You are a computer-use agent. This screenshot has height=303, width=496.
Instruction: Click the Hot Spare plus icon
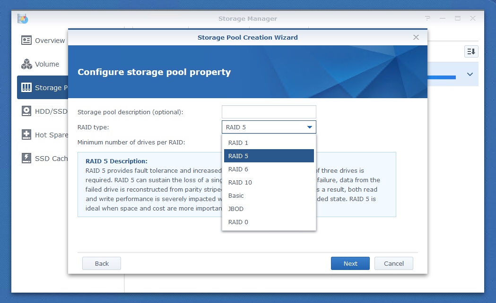pyautogui.click(x=26, y=135)
